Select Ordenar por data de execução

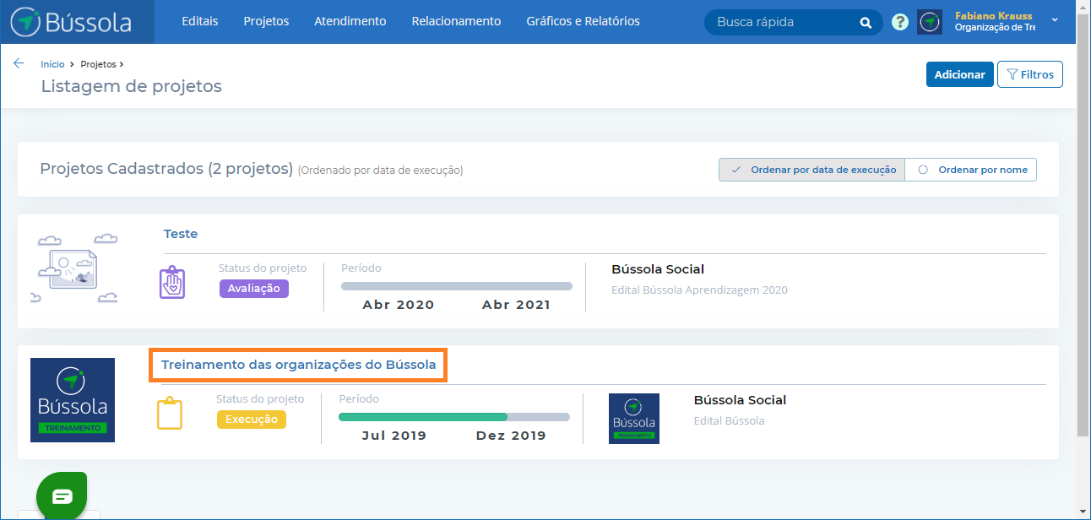click(811, 170)
